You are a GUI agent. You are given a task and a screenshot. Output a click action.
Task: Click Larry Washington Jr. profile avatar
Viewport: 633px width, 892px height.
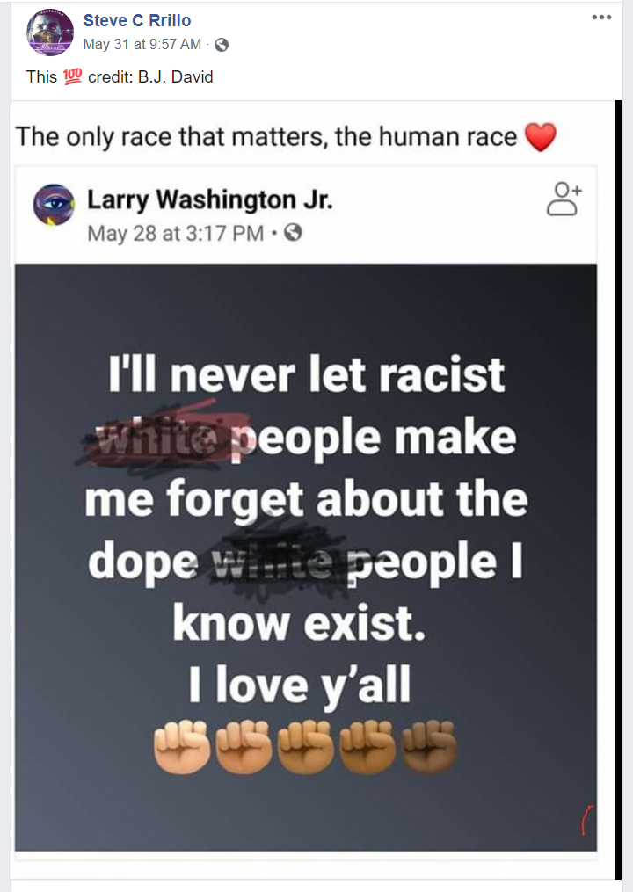click(x=54, y=204)
